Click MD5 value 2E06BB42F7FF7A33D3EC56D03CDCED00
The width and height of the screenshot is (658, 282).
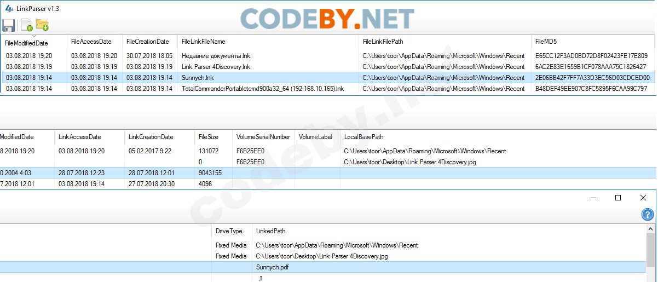(592, 78)
